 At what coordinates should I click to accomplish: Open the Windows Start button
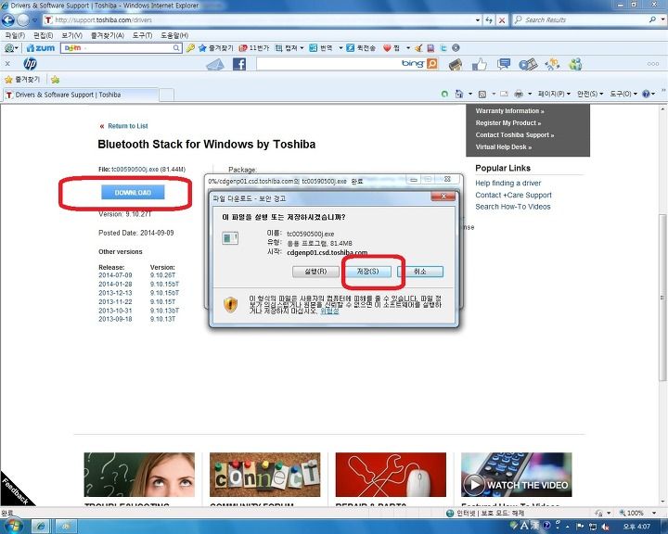coord(12,527)
